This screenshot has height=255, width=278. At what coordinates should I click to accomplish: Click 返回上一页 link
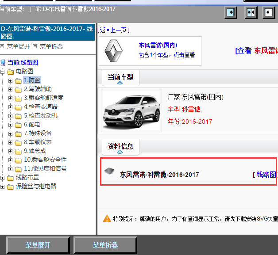[x=113, y=30]
